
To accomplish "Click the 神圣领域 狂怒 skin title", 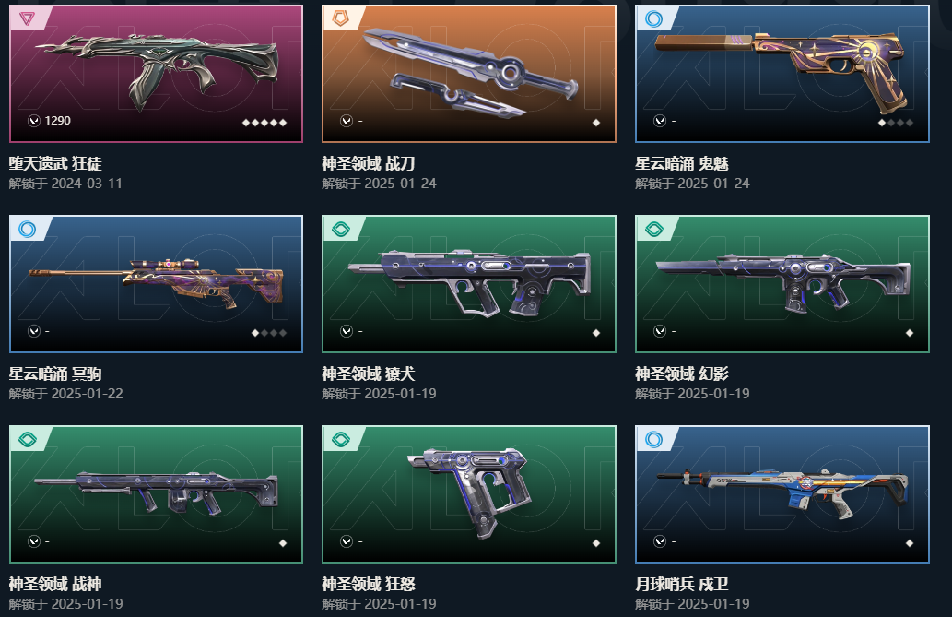I will tap(369, 584).
